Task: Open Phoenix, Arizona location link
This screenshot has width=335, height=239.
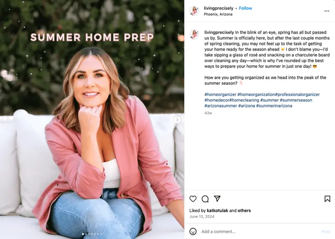Action: pos(218,14)
